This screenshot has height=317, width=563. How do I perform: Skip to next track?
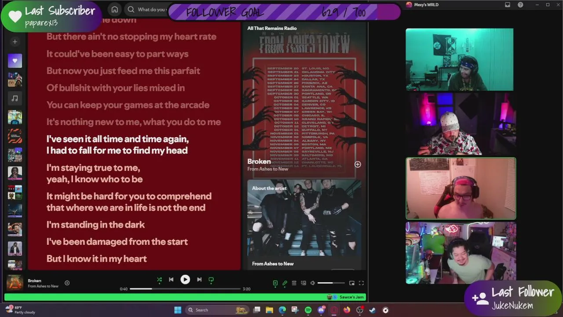199,280
